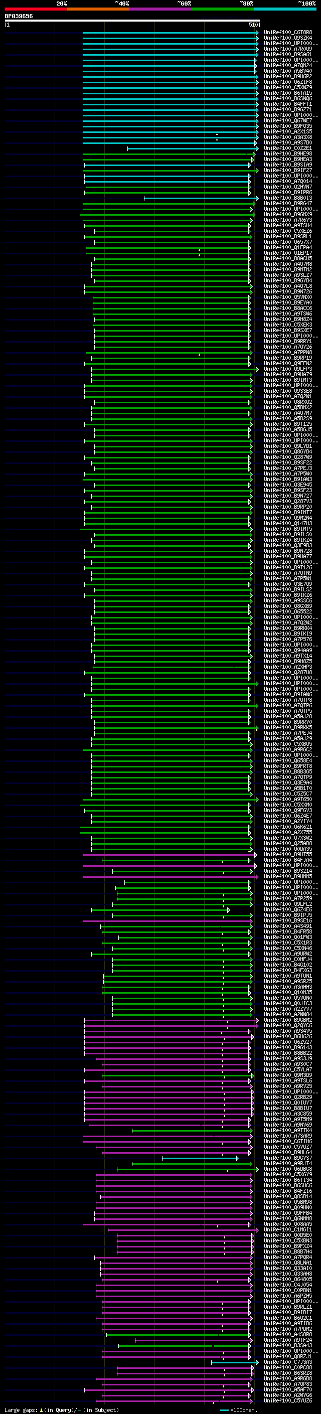Select label UniRef100_C0HFJ4
The width and height of the screenshot is (321, 1414).
tap(288, 960)
